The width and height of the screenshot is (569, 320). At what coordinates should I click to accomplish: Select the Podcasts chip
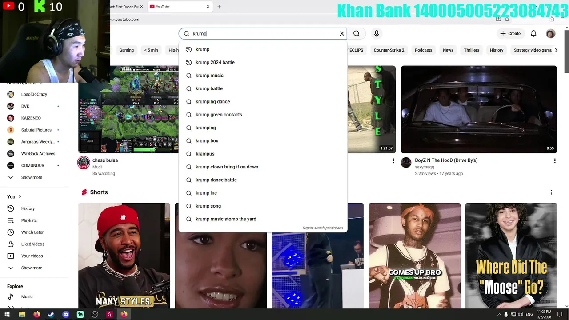click(423, 50)
